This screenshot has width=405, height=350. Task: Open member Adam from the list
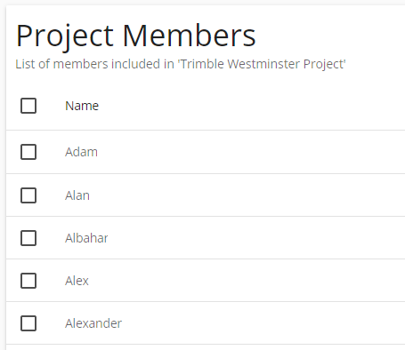point(81,152)
